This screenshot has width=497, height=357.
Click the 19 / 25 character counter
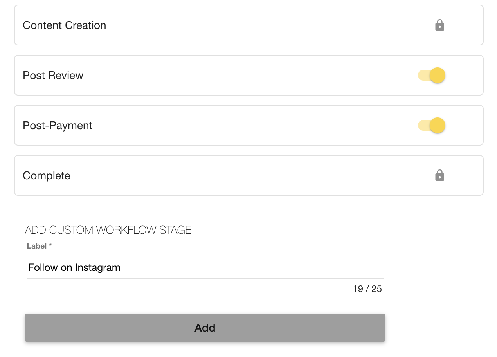(367, 289)
